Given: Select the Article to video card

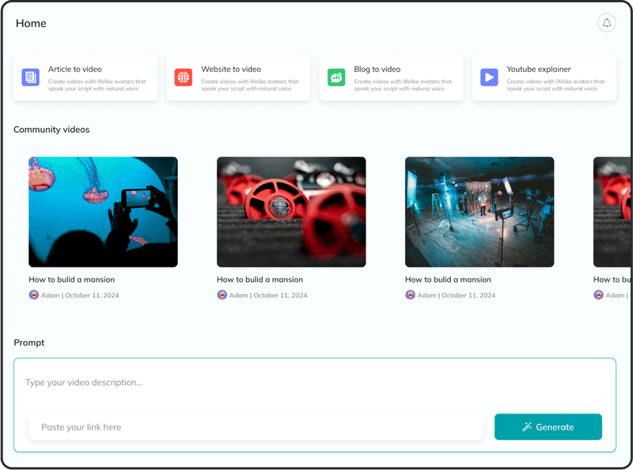Looking at the screenshot, I should coord(87,77).
